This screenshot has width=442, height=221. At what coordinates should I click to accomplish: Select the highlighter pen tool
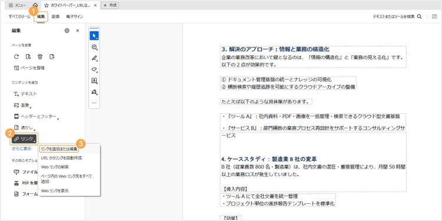tap(94, 58)
